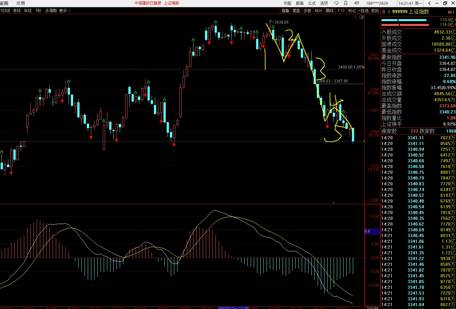
Task: Click the 标记 toolbar button
Action: point(352,11)
